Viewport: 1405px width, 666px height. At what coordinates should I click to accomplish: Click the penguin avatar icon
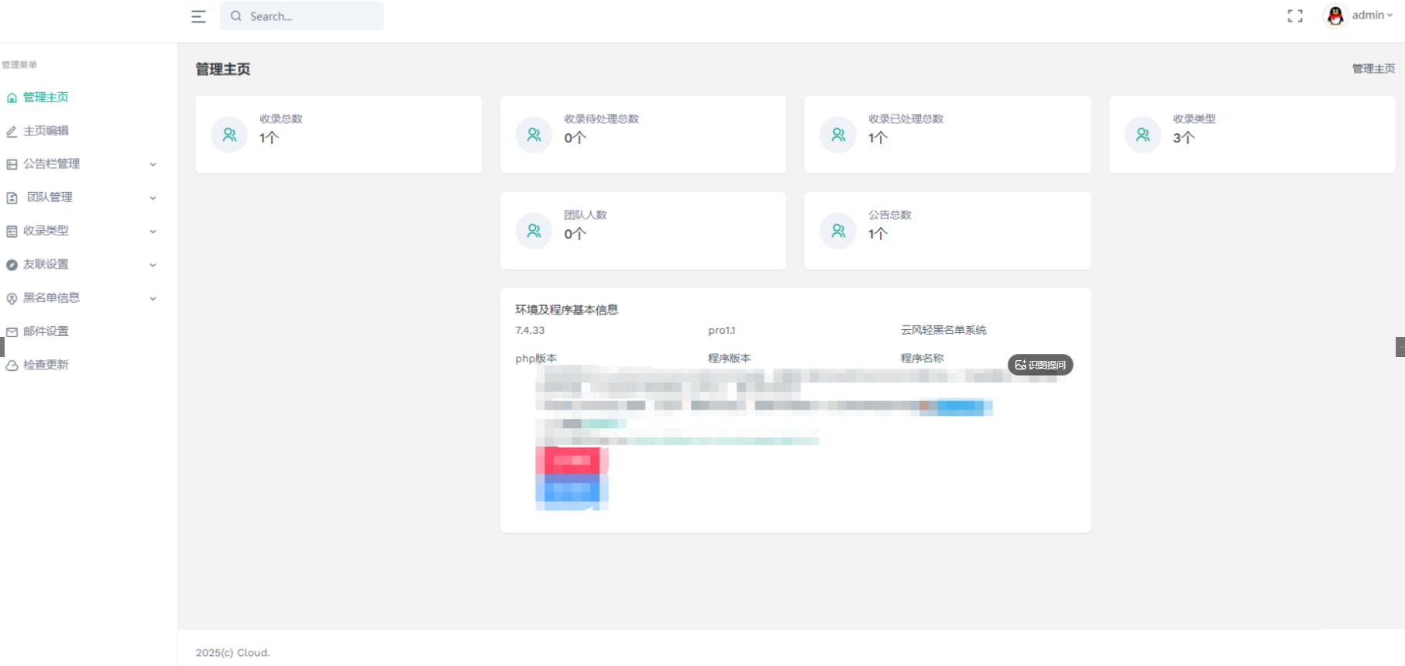[x=1335, y=15]
